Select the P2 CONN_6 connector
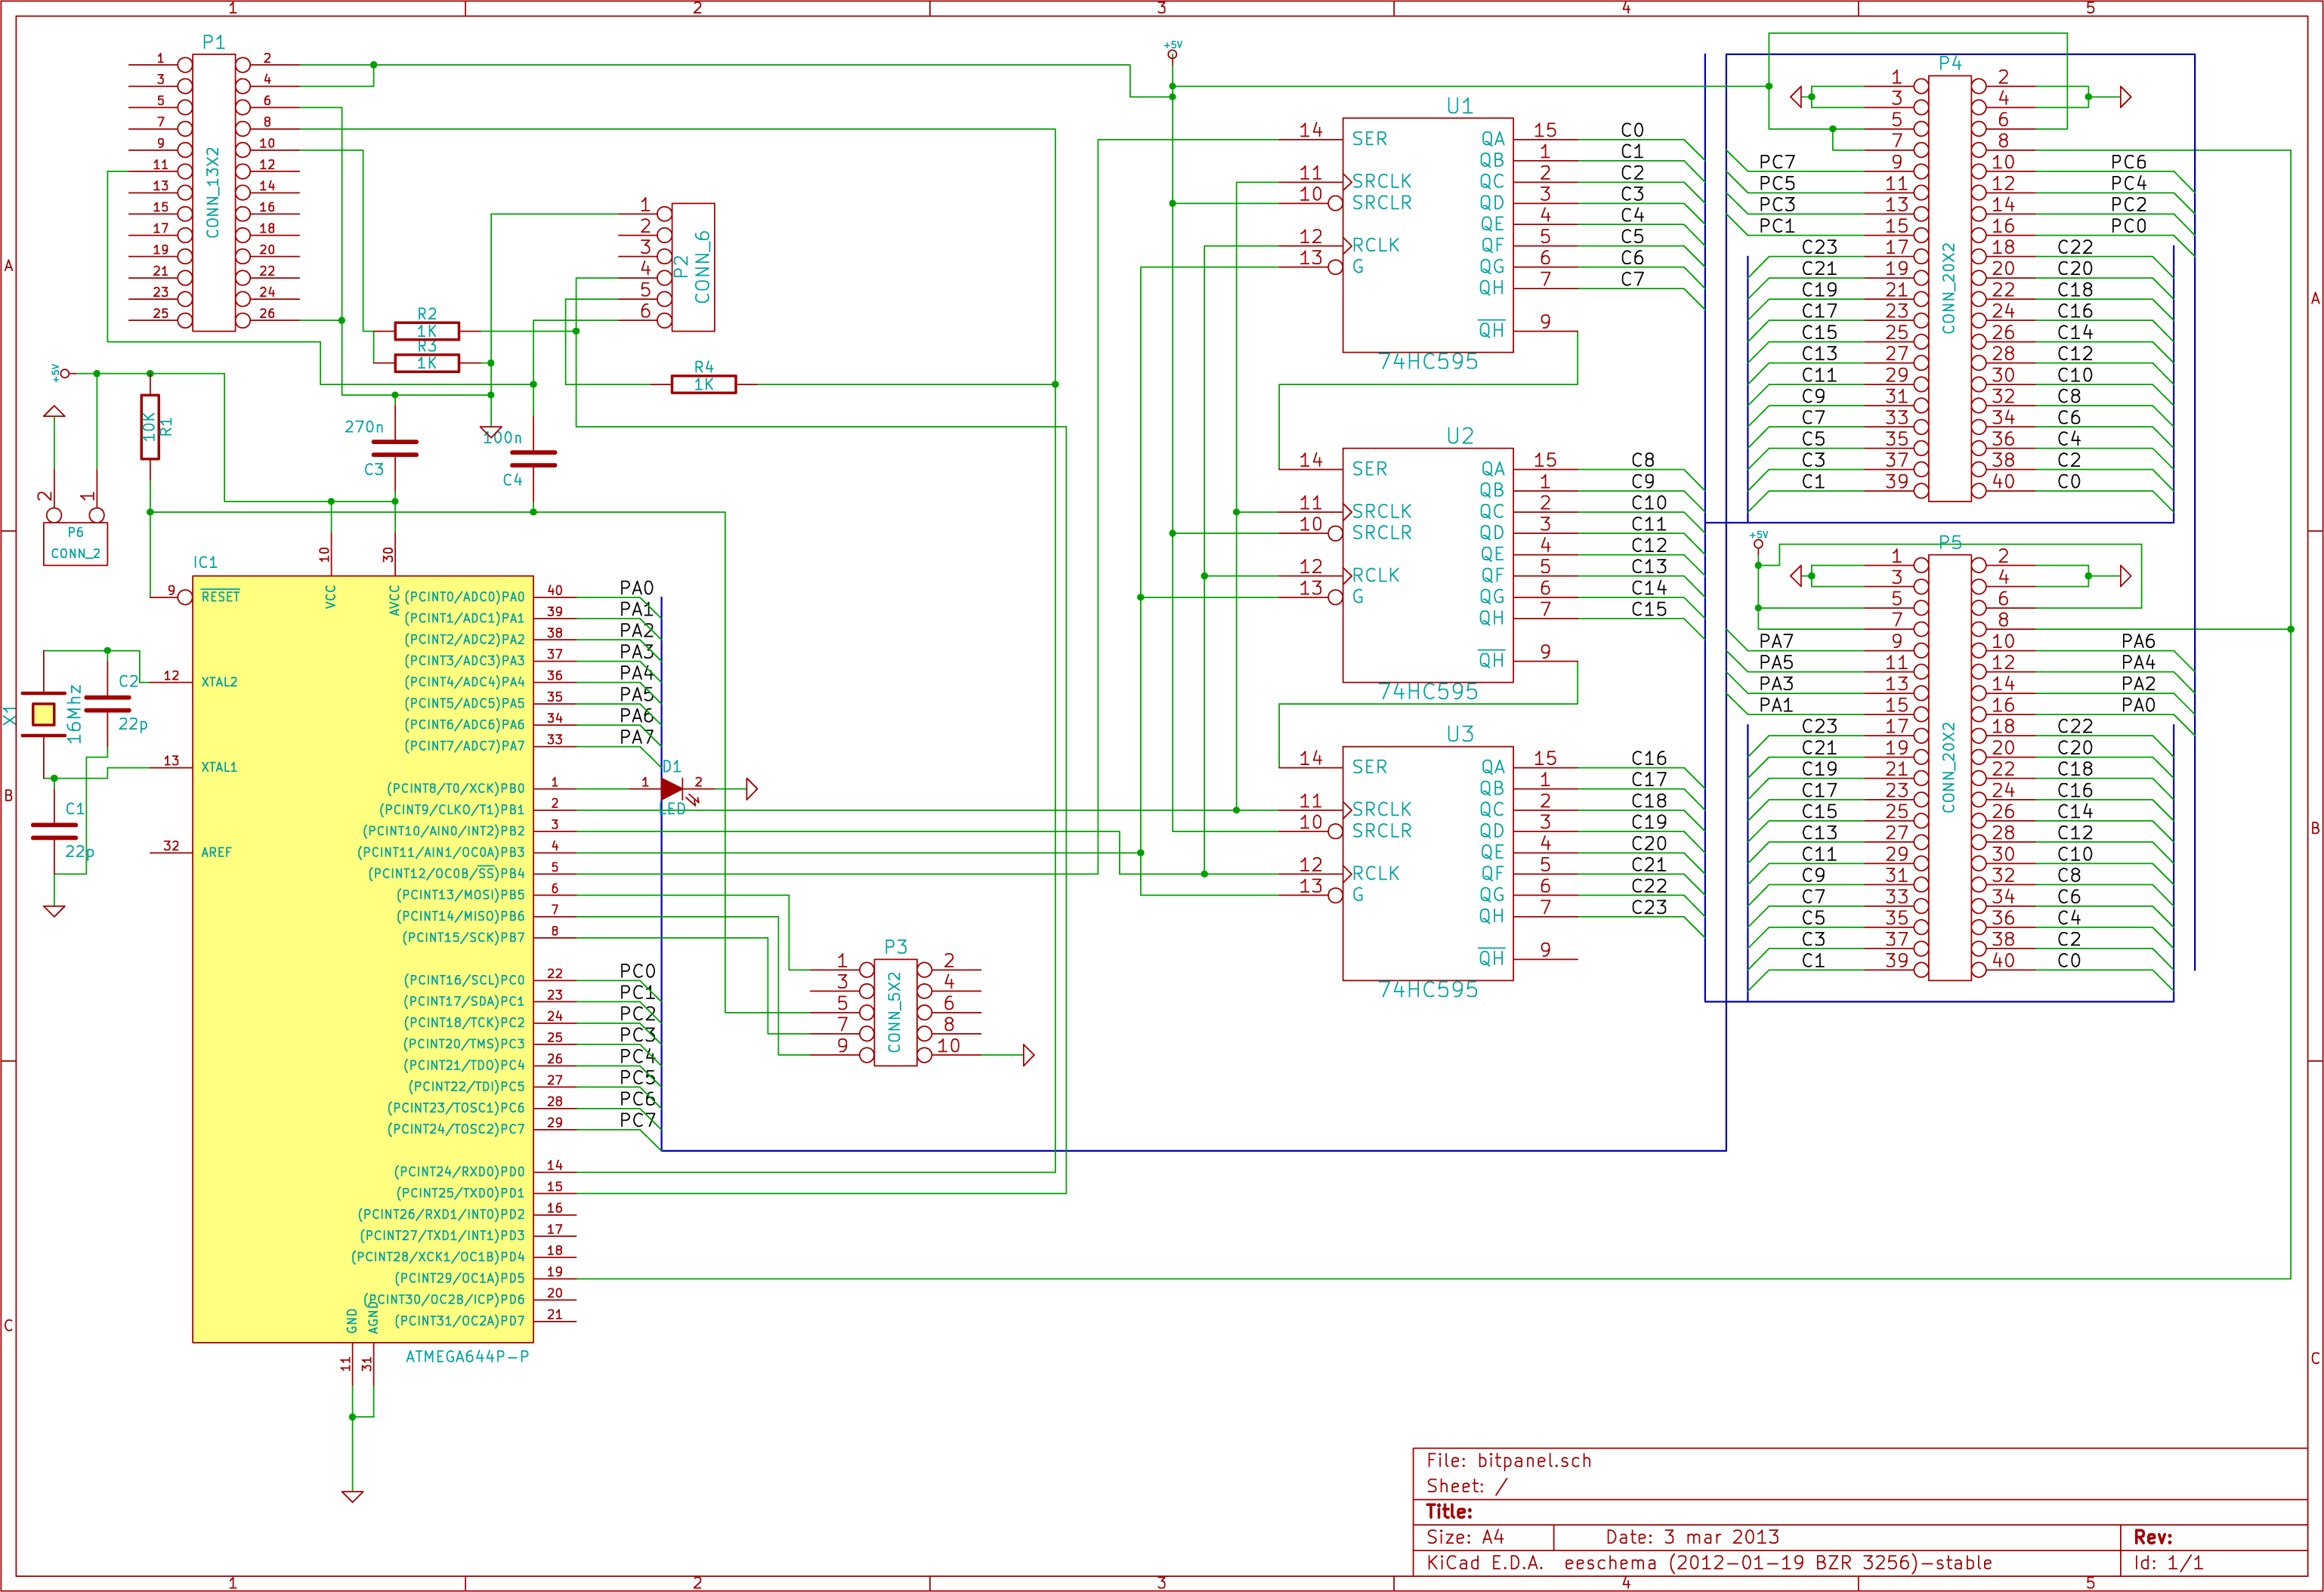Viewport: 2324px width, 1592px height. click(693, 267)
